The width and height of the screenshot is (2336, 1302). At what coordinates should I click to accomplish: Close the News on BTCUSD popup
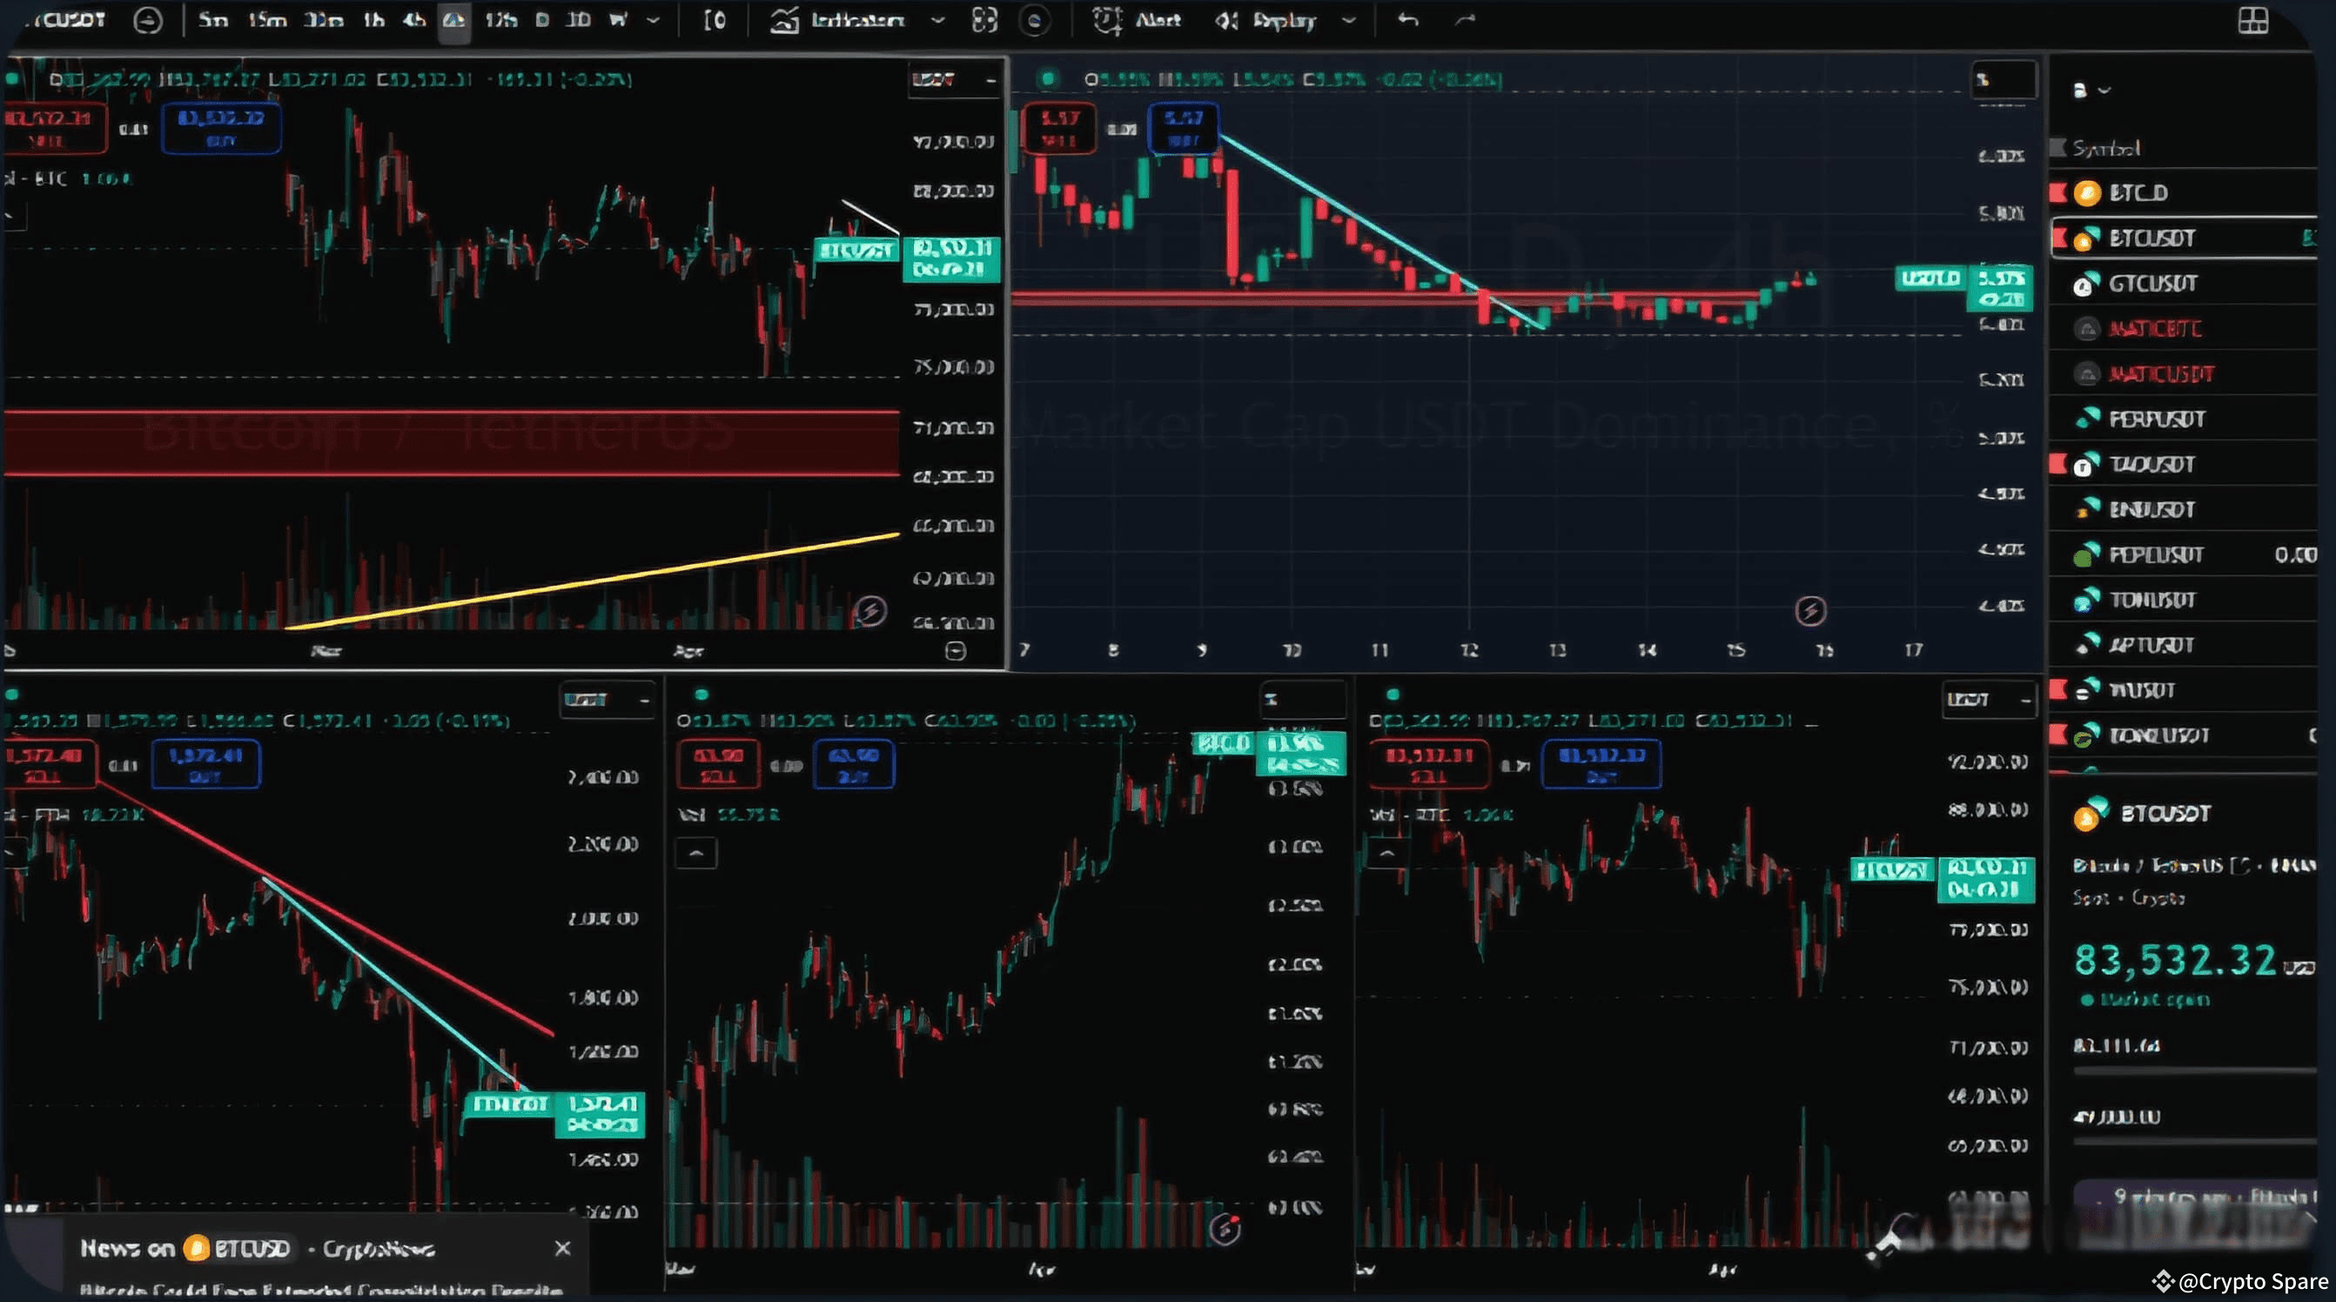click(x=562, y=1249)
